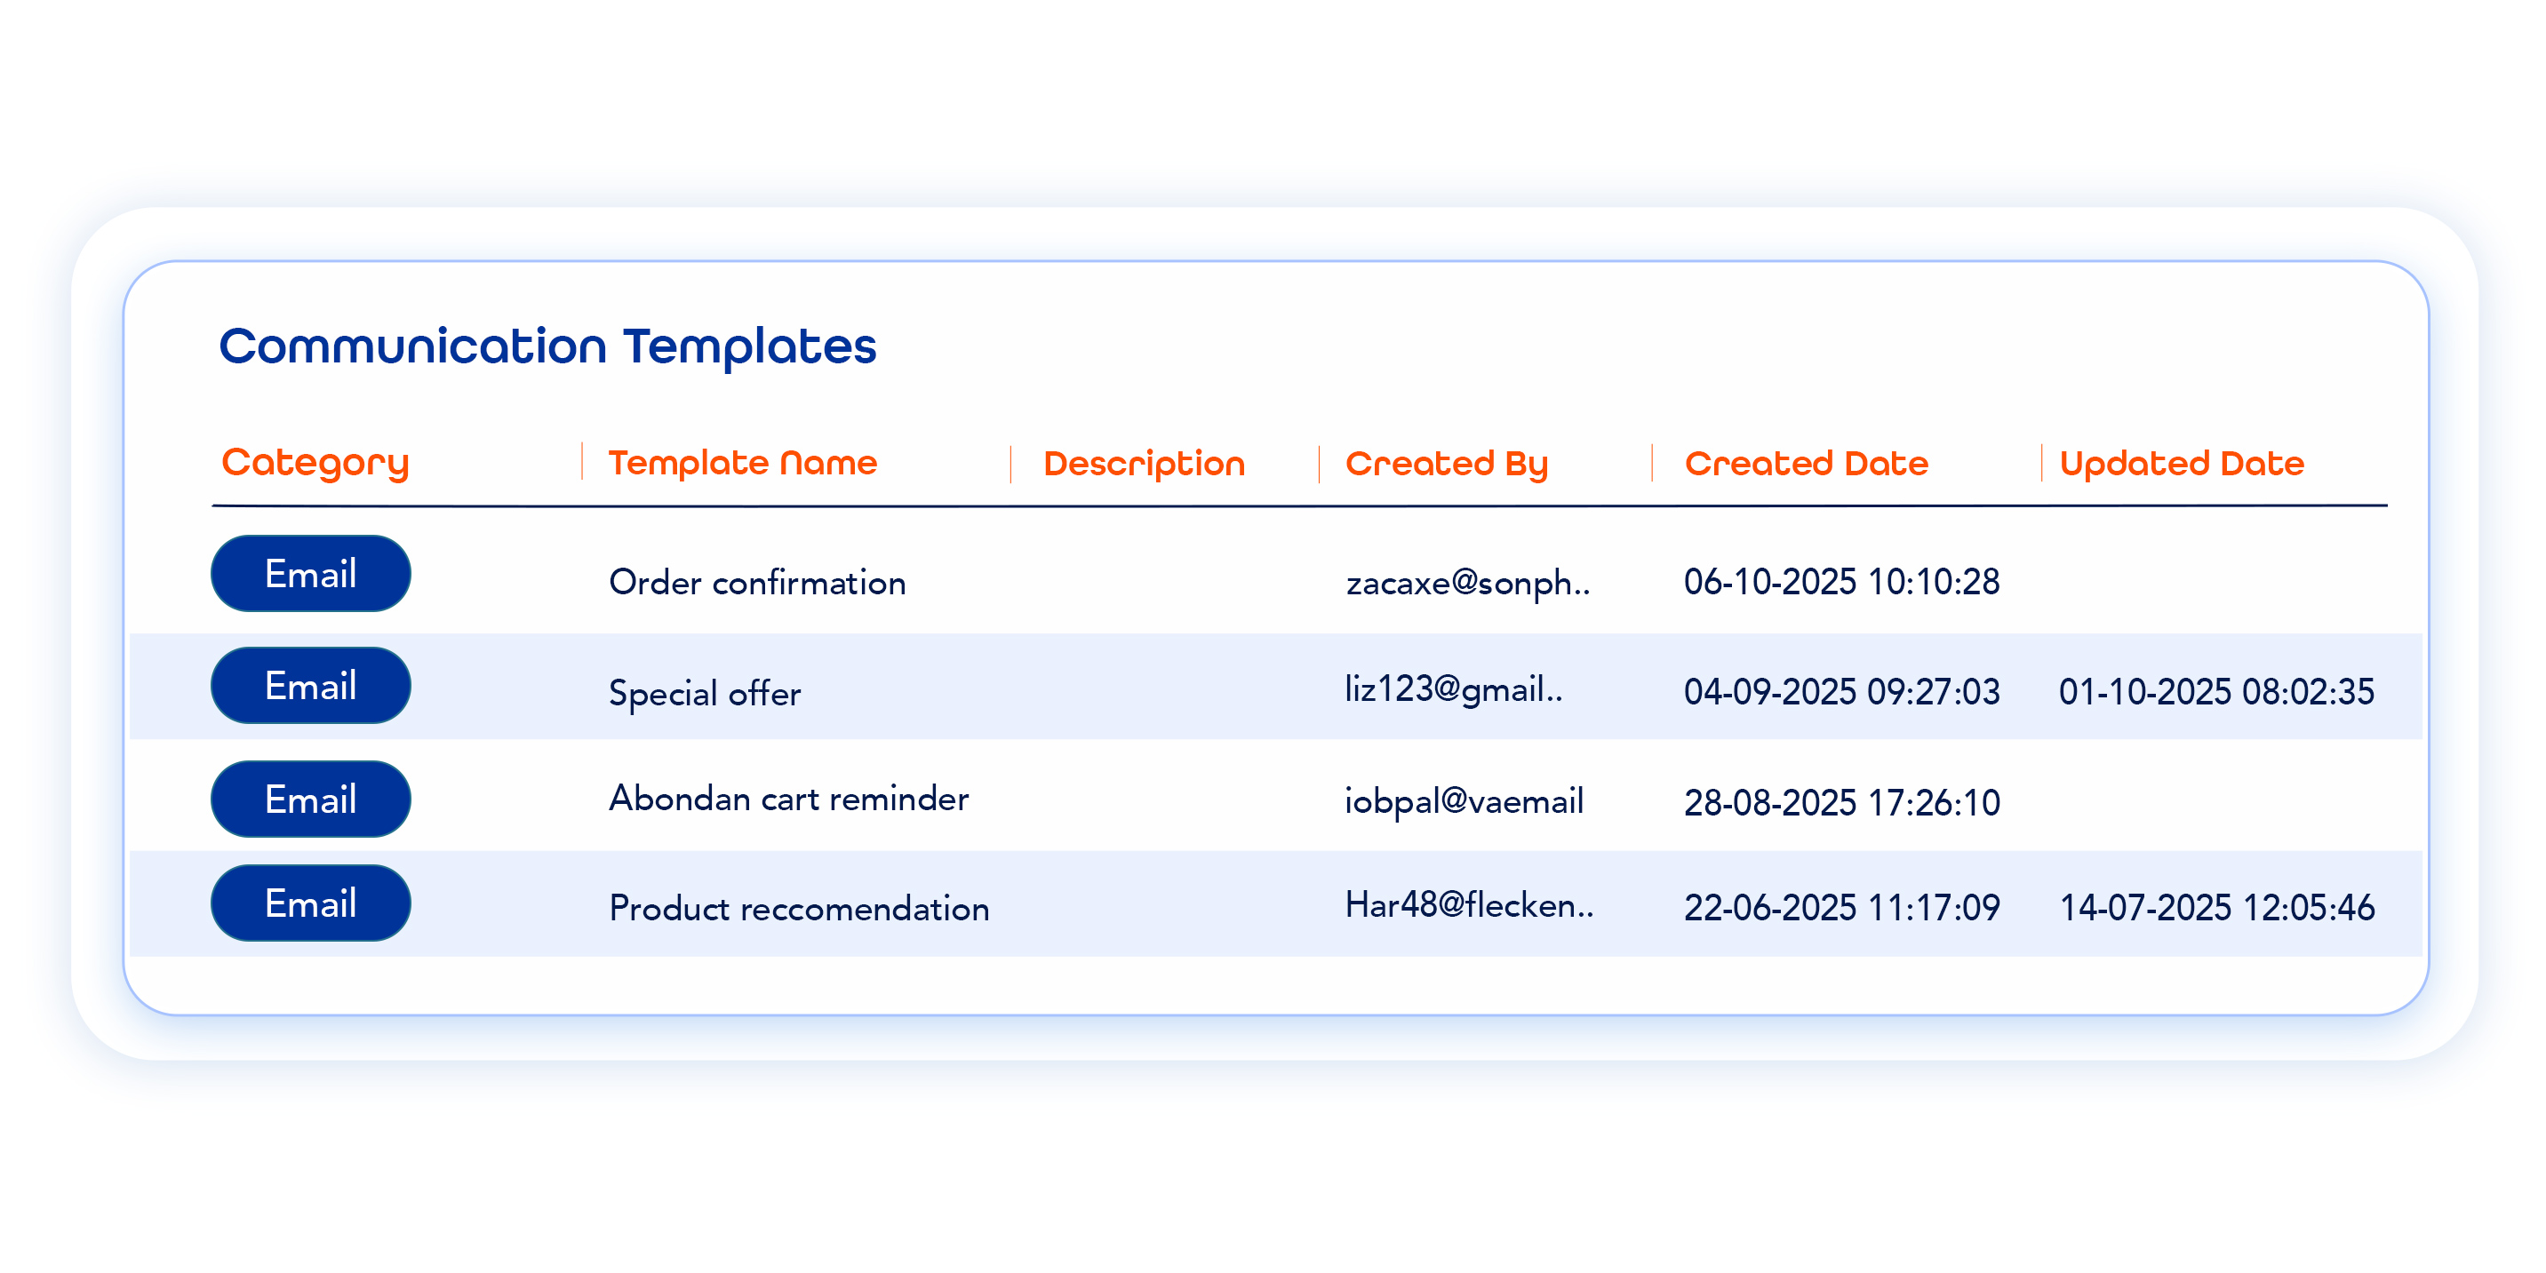Click the Created By column header
The height and width of the screenshot is (1273, 2546).
[x=1446, y=464]
